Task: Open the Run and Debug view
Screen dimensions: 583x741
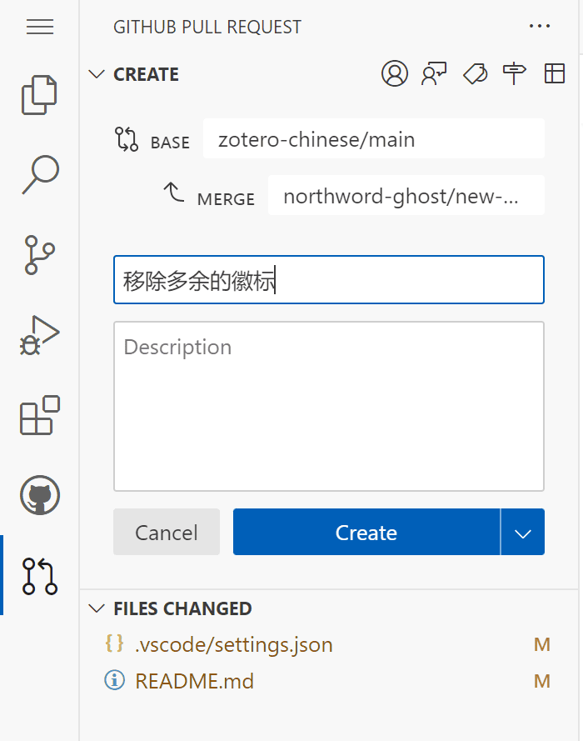Action: click(x=39, y=335)
